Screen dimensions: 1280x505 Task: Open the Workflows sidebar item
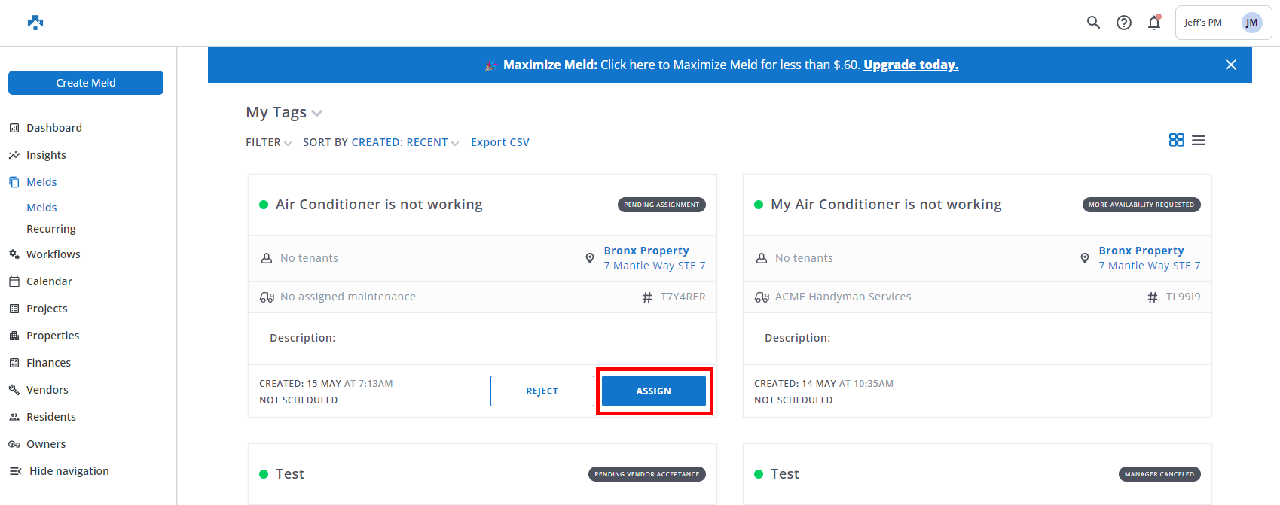tap(53, 254)
